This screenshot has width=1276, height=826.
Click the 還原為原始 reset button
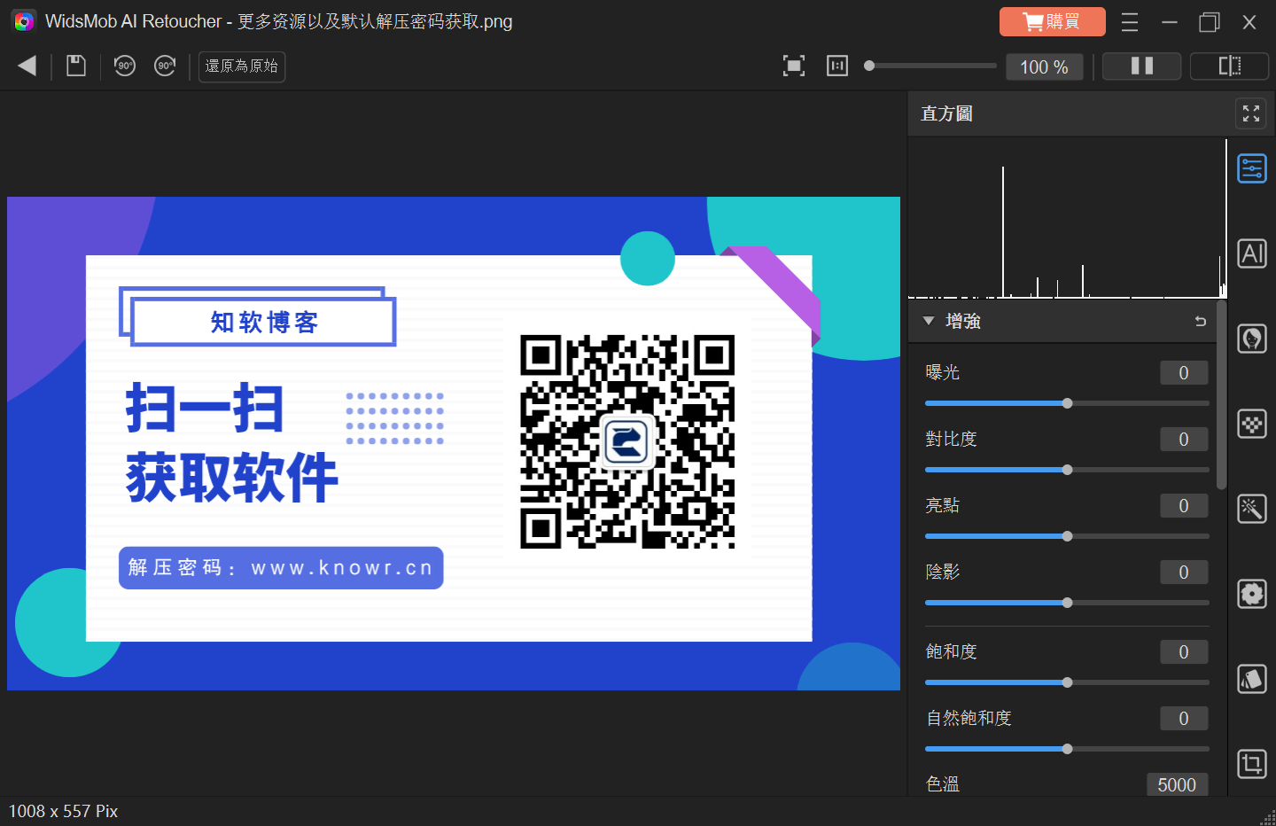pyautogui.click(x=242, y=66)
